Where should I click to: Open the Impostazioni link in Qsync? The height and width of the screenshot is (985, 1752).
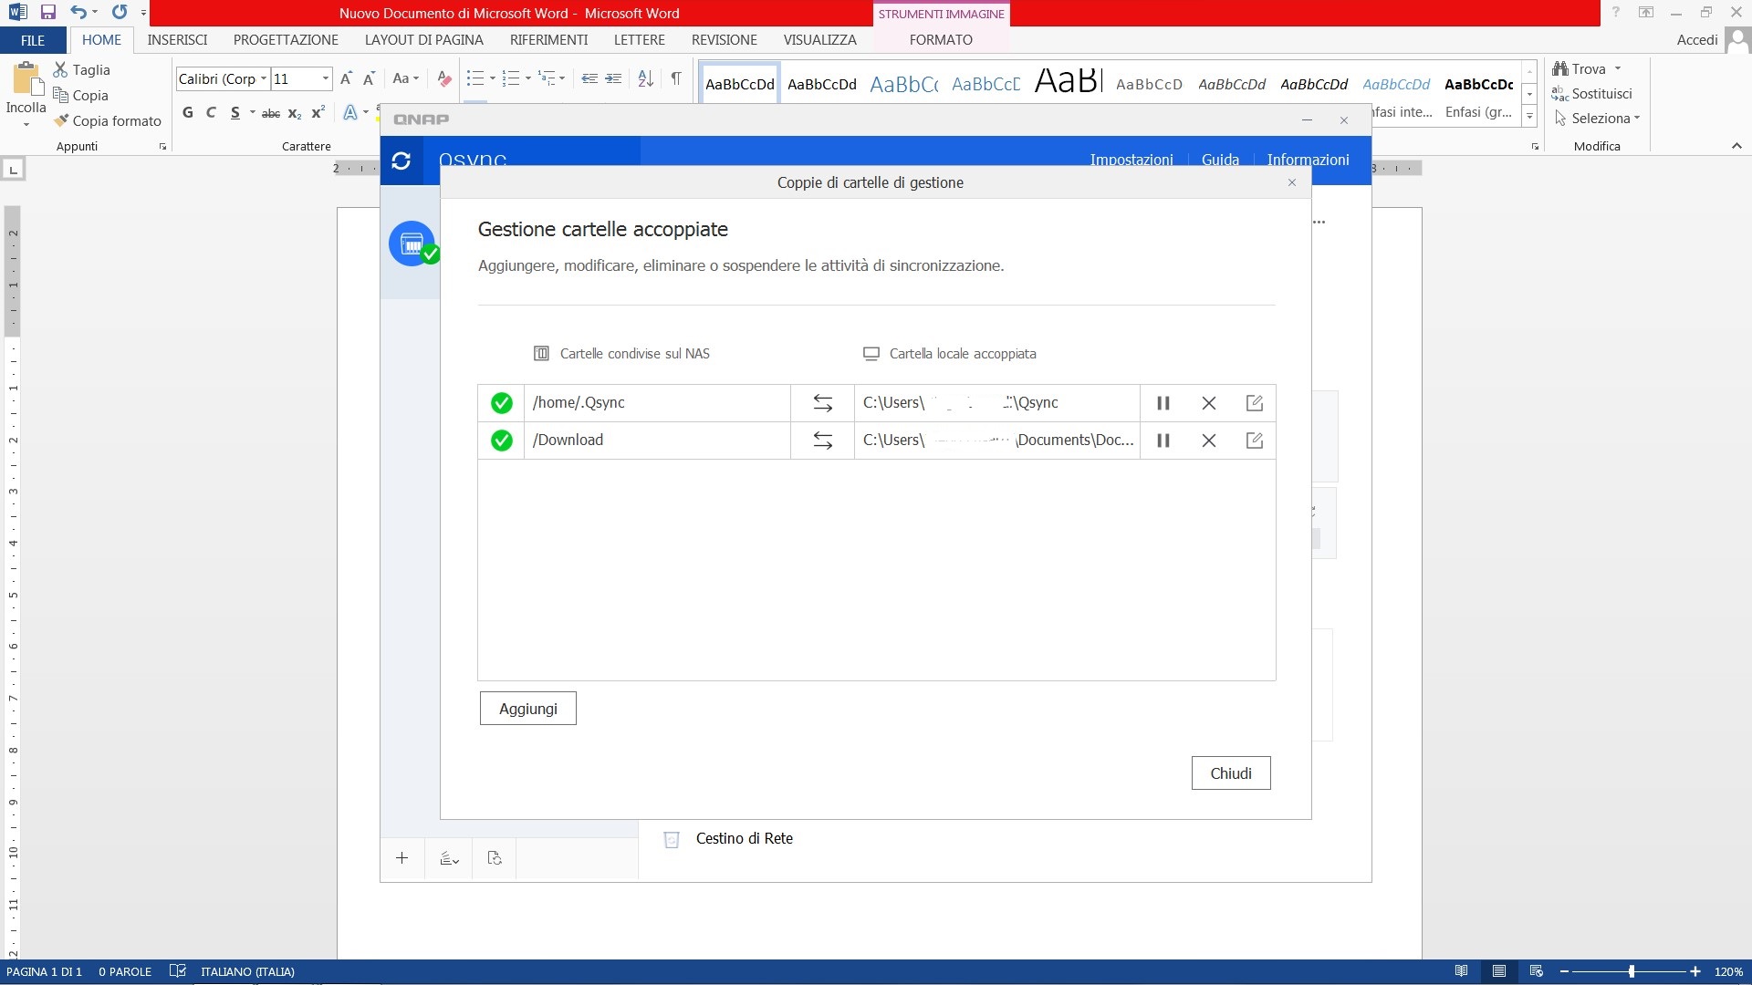tap(1131, 160)
